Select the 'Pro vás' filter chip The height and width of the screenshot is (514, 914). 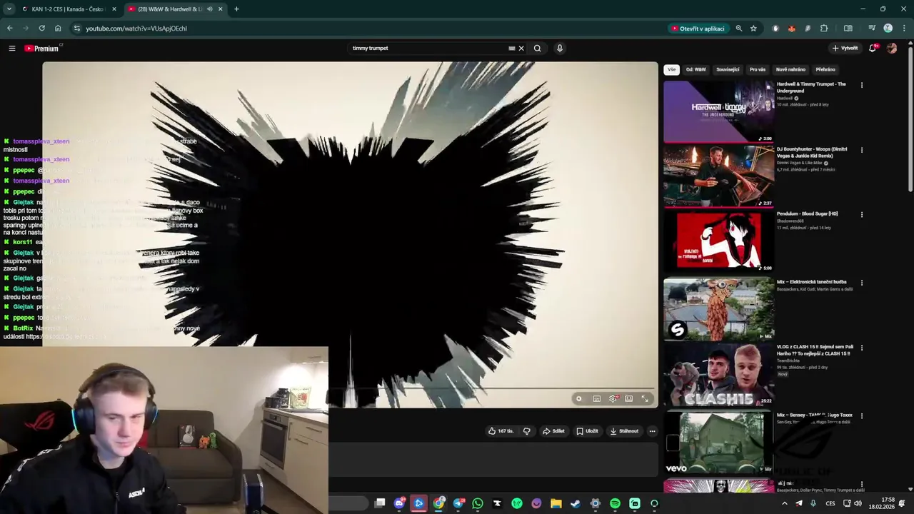point(758,69)
